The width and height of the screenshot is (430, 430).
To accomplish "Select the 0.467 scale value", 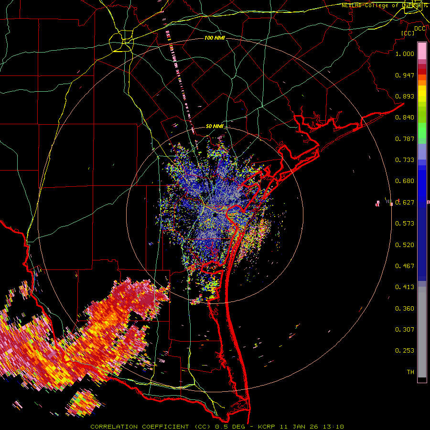I will click(405, 266).
